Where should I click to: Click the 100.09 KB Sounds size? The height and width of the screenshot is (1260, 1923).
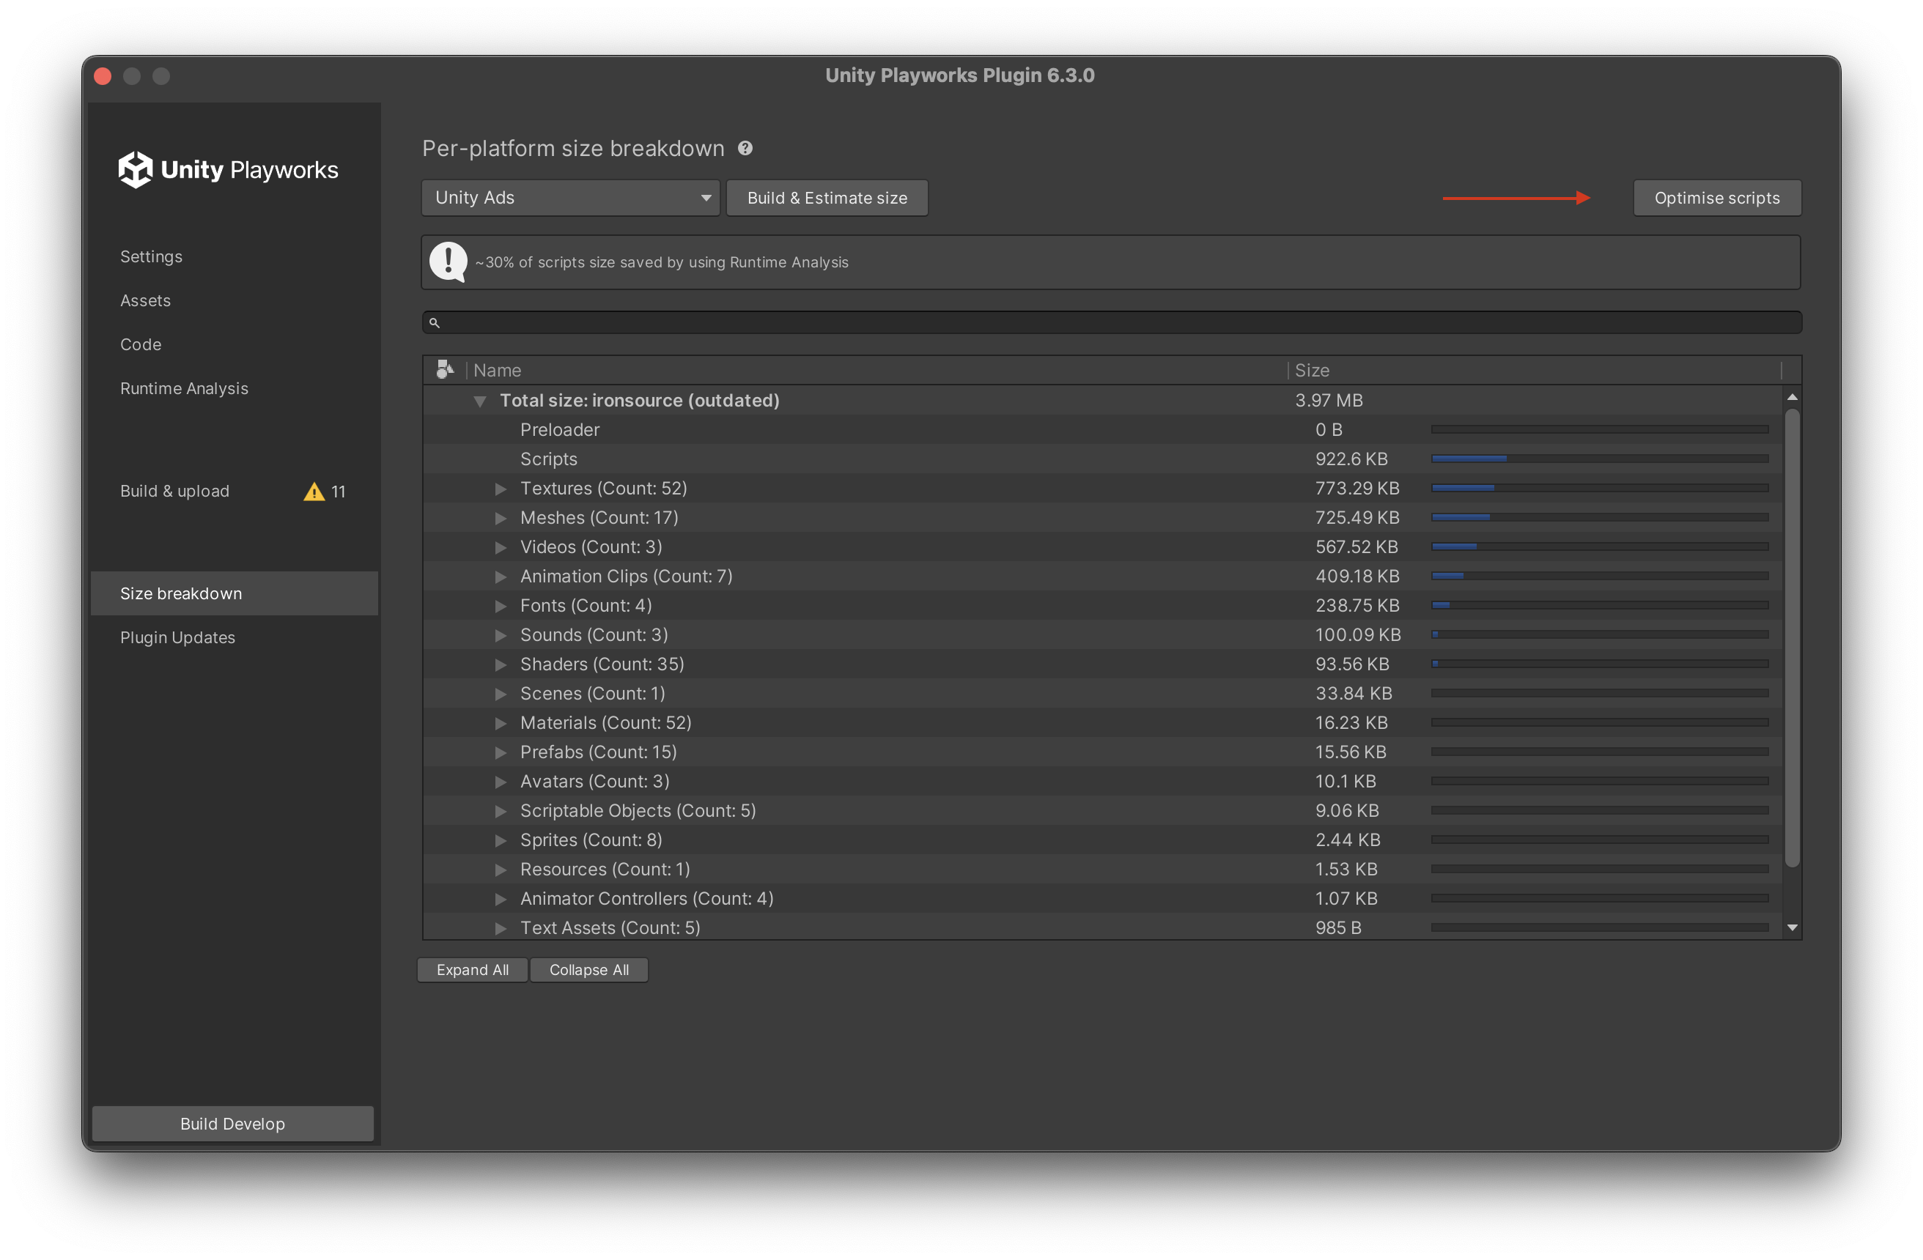click(1357, 635)
